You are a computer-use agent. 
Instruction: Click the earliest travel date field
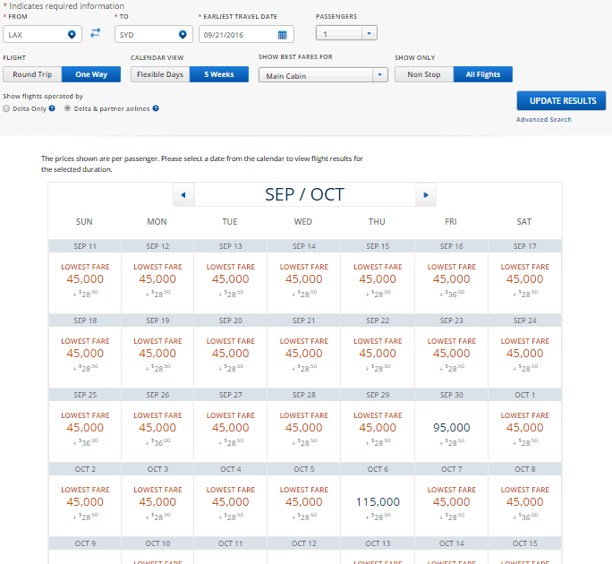[x=246, y=34]
